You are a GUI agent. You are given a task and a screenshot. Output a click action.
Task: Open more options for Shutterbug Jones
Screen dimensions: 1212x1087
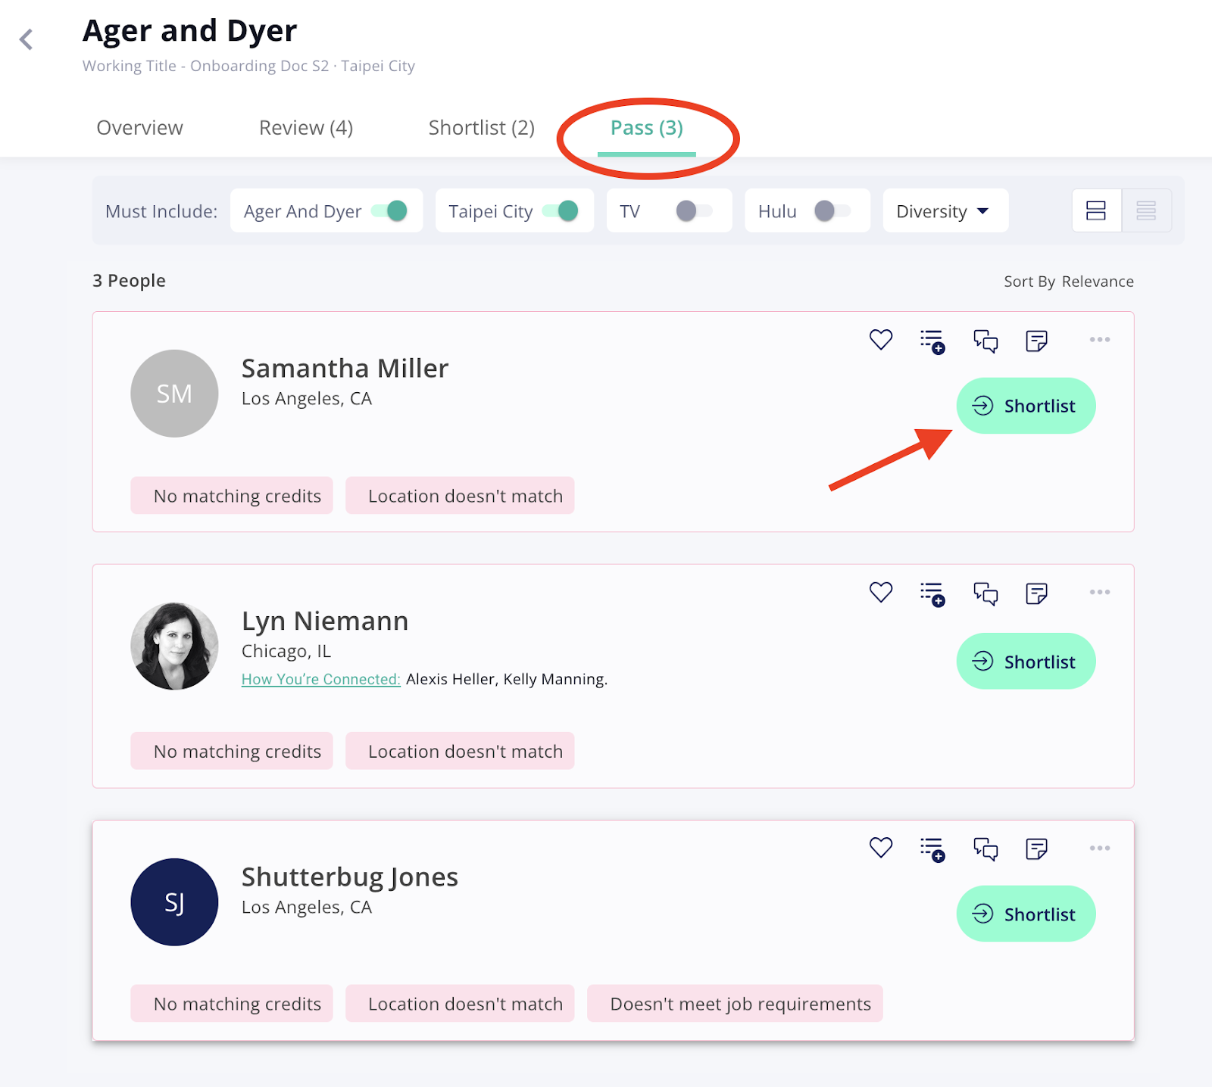(1100, 848)
